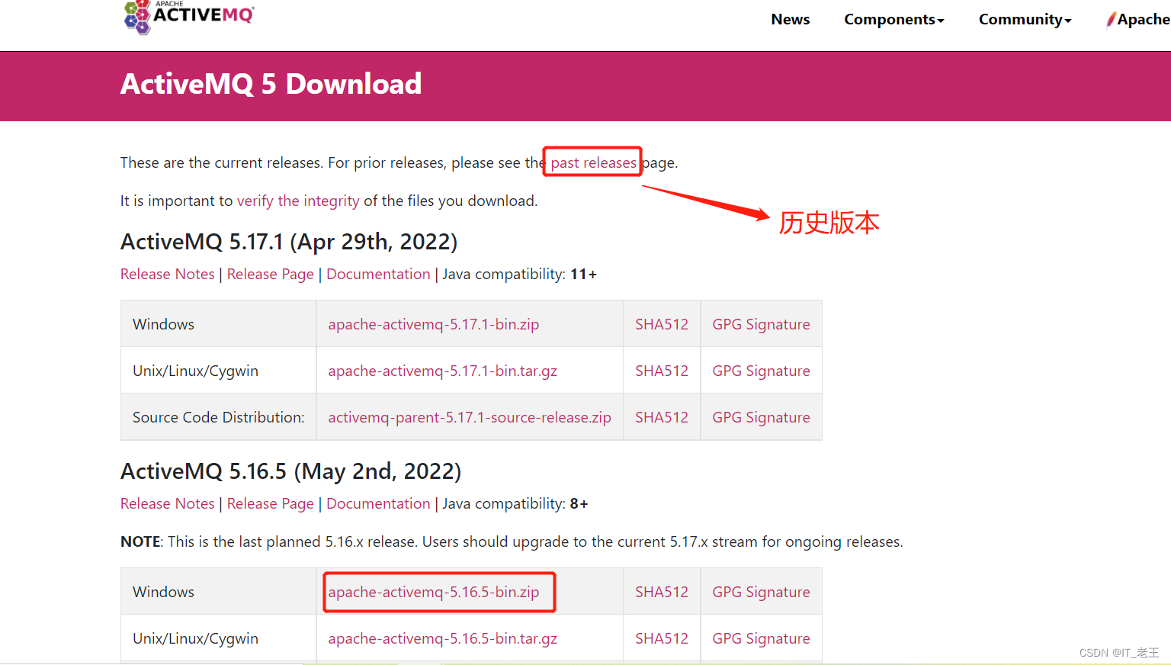The height and width of the screenshot is (665, 1171).
Task: Select the Java compatibility: 11+ text
Action: pos(520,274)
